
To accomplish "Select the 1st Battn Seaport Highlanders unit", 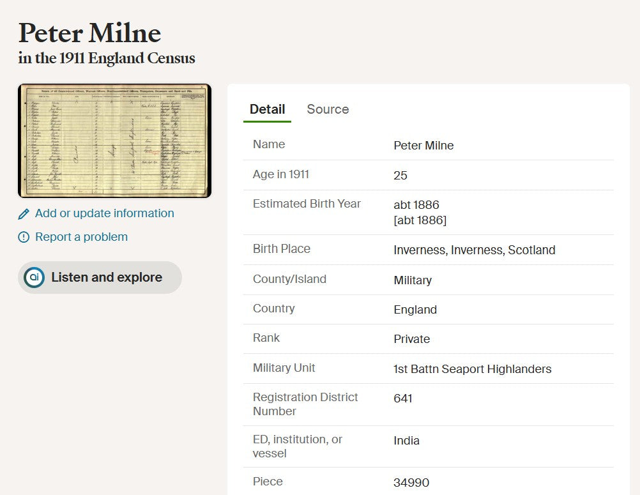I will click(x=472, y=369).
